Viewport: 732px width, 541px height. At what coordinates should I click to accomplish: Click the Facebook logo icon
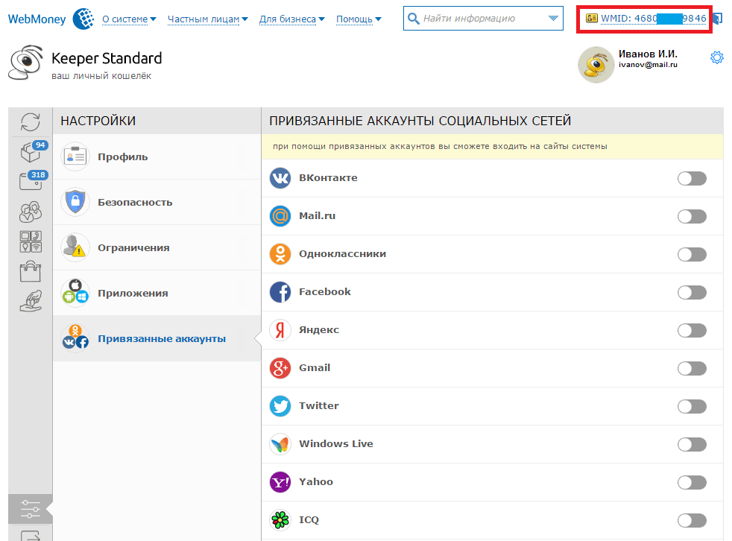click(x=280, y=292)
